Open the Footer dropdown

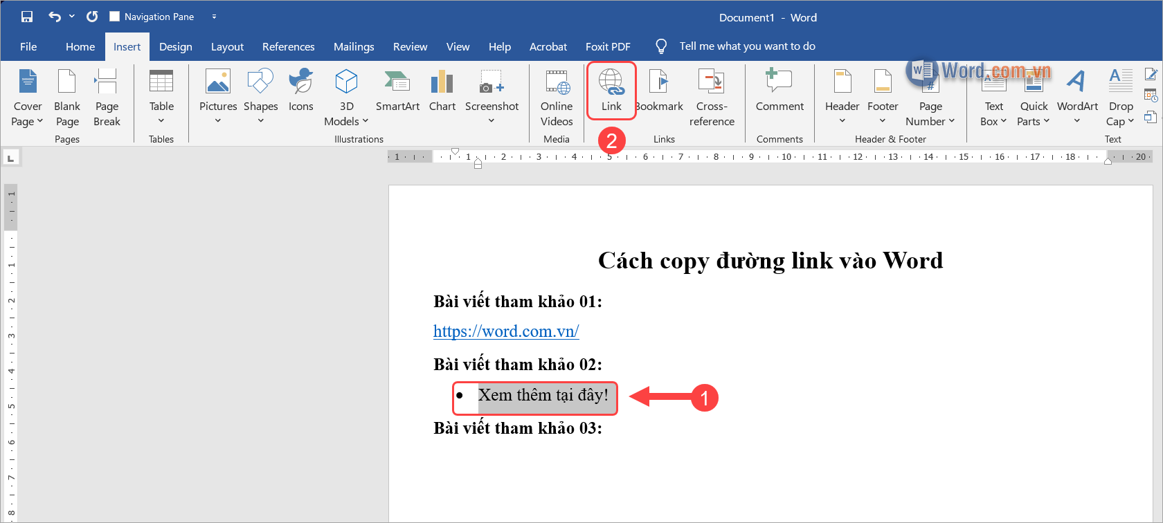[883, 97]
